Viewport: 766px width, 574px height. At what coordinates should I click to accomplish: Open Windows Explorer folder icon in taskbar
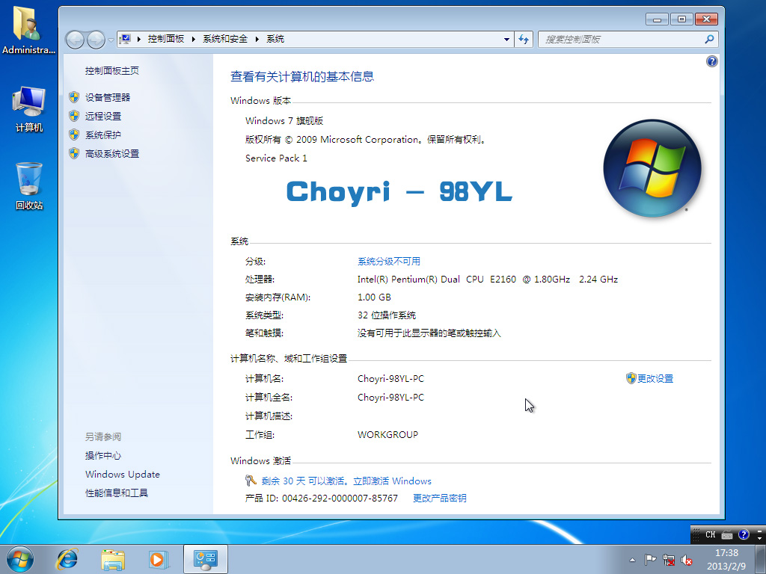point(113,559)
